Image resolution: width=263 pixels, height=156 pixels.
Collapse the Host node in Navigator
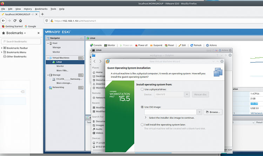[48, 43]
